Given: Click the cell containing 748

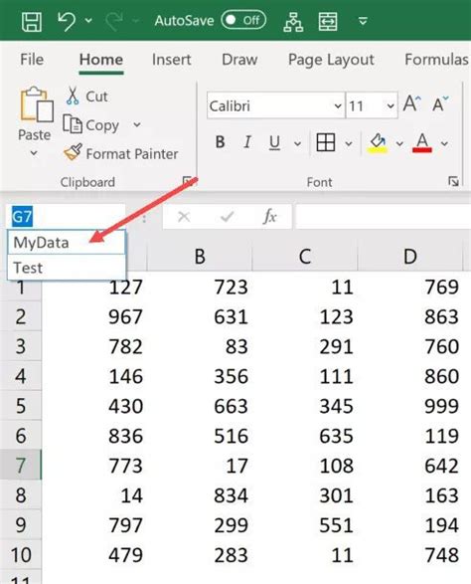Looking at the screenshot, I should 410,555.
